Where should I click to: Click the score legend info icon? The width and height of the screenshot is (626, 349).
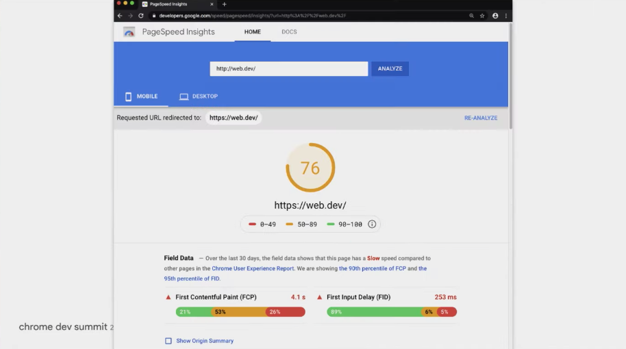point(372,224)
